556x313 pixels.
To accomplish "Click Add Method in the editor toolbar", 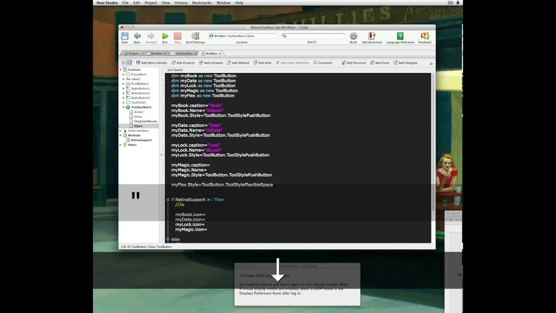I will [x=238, y=63].
